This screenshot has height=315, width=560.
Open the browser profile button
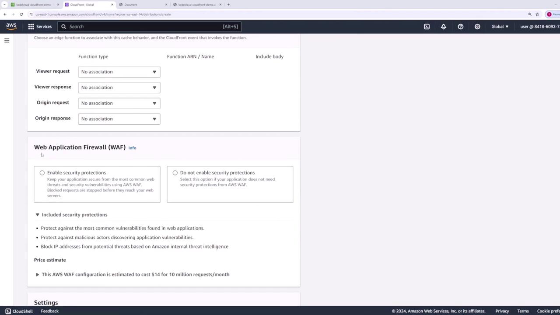click(x=553, y=14)
